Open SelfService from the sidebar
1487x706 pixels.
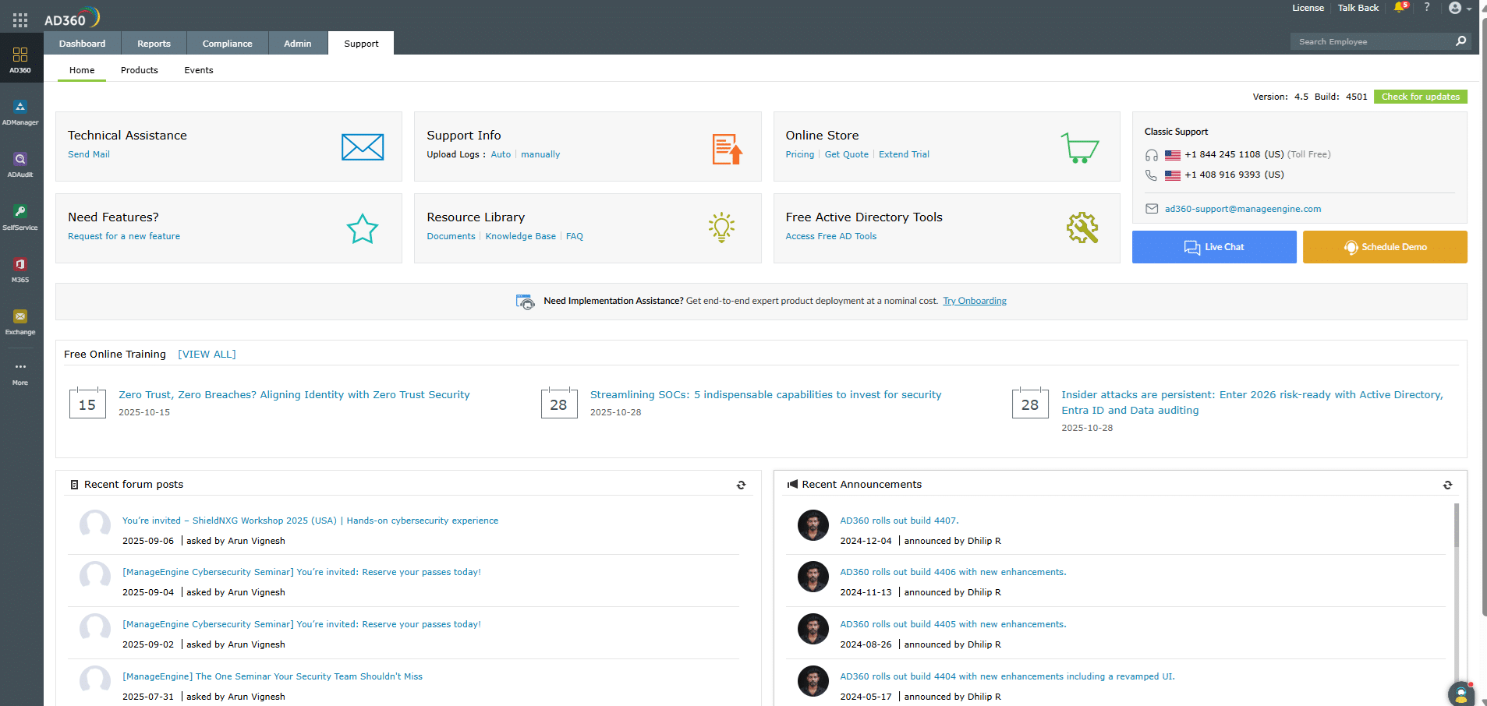[20, 217]
